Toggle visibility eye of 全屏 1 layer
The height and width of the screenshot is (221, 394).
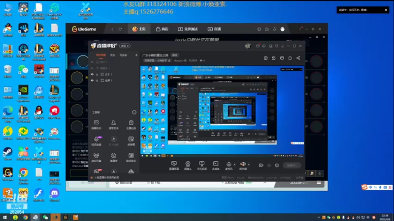tap(92, 81)
